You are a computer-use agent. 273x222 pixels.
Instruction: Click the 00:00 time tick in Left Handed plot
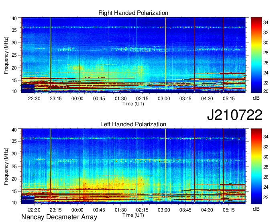coord(77,210)
